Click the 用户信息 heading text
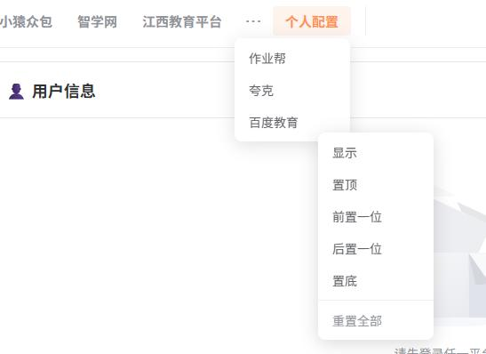 click(64, 92)
